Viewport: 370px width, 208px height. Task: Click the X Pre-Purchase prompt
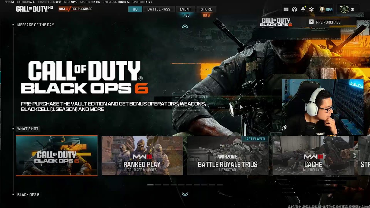point(325,22)
